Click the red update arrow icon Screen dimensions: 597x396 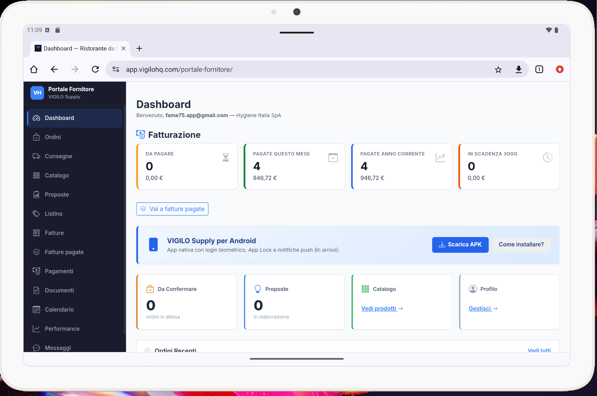coord(559,69)
